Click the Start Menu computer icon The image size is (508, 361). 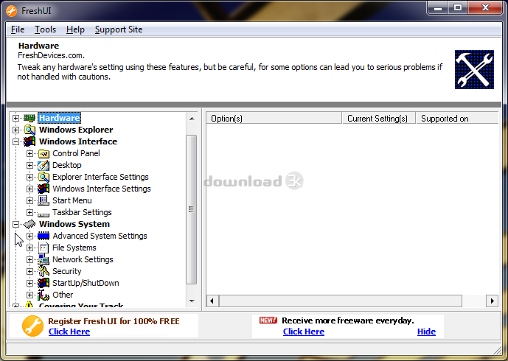(x=44, y=200)
